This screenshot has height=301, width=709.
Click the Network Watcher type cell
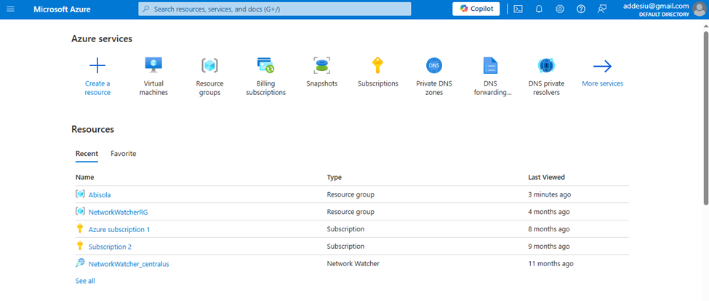tap(353, 263)
